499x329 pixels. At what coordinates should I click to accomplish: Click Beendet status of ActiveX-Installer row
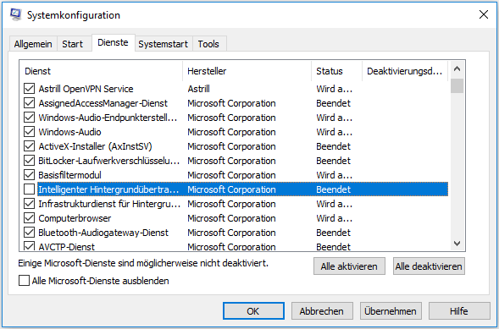(x=333, y=146)
